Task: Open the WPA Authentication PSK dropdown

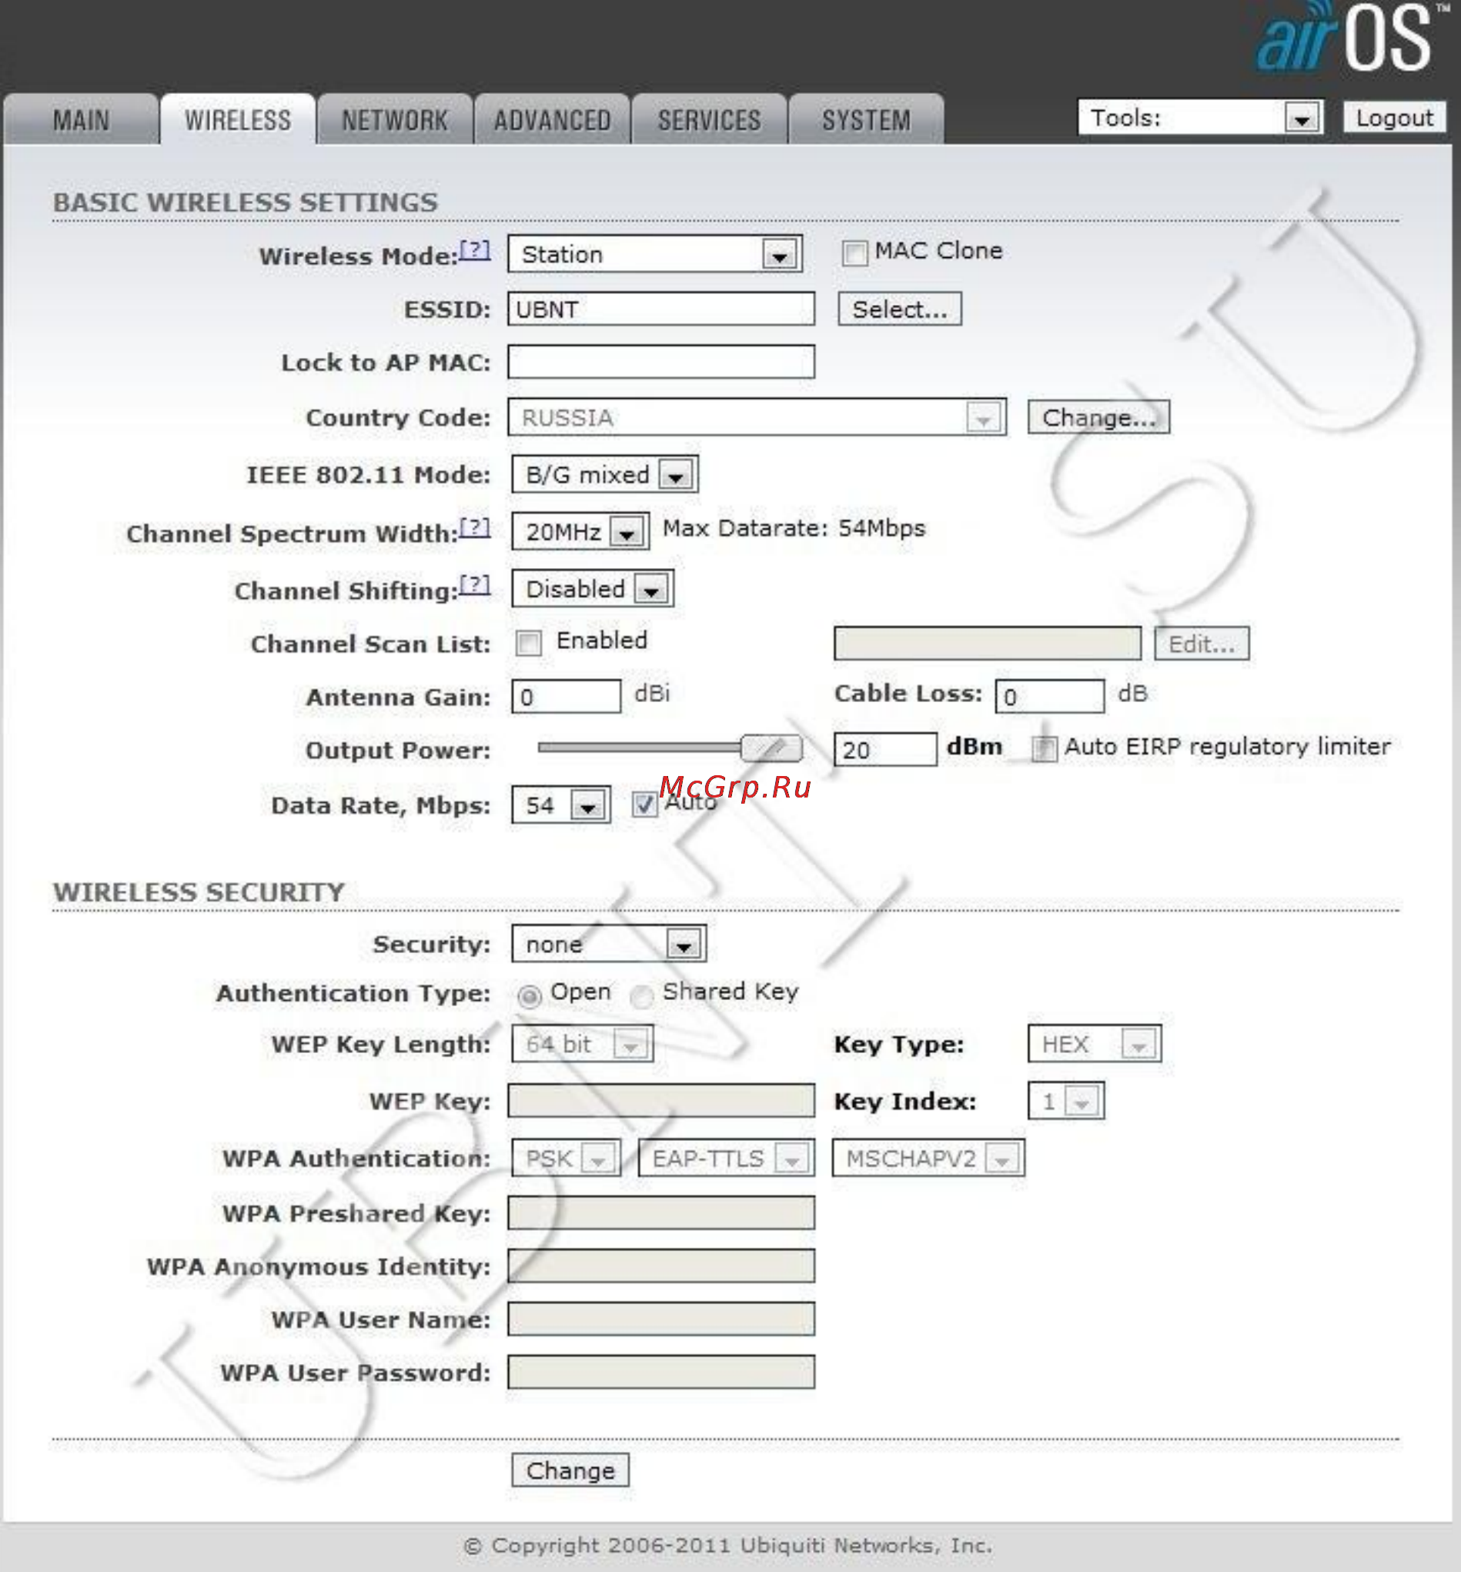Action: (566, 1159)
